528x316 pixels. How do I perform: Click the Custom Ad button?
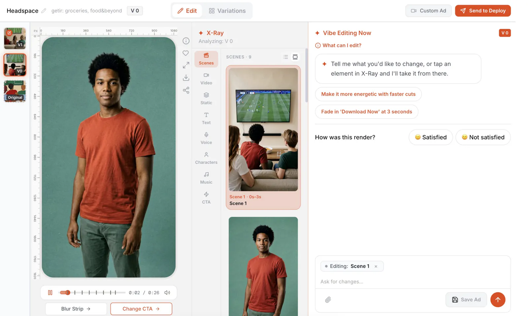428,11
